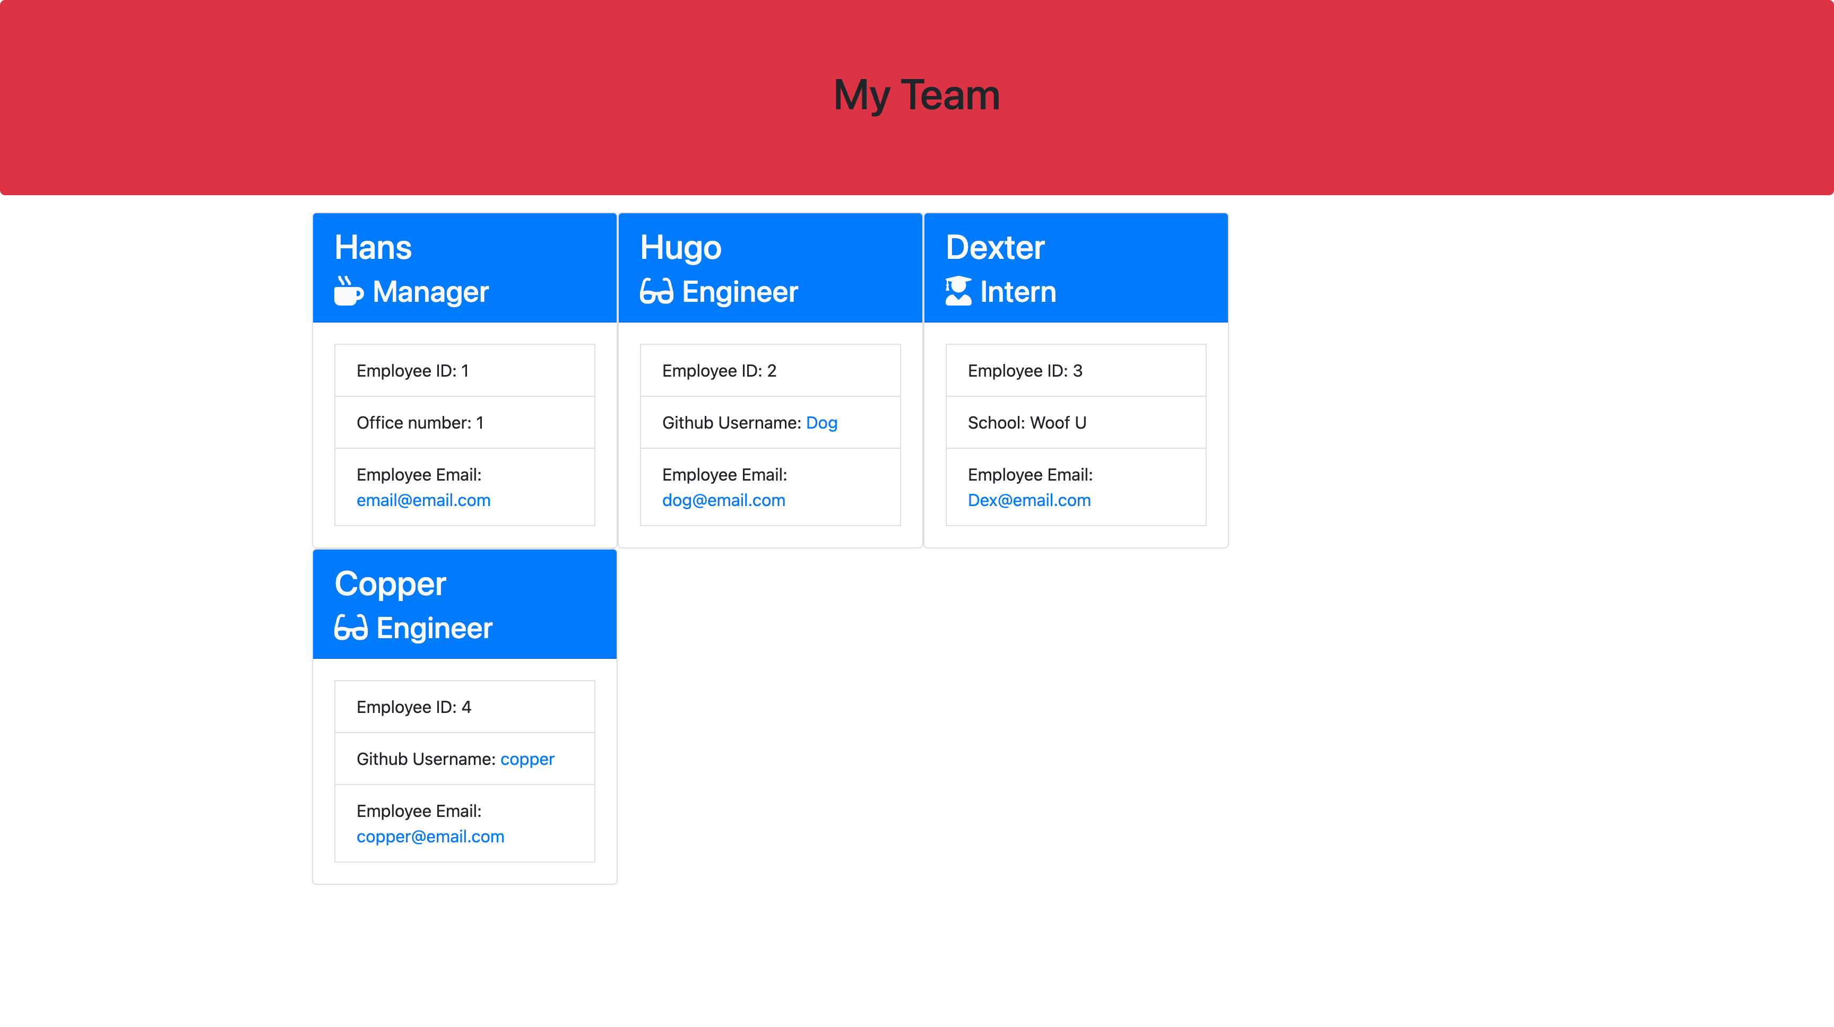Click the graduation cap icon beside Intern
The width and height of the screenshot is (1834, 1027).
pos(959,291)
